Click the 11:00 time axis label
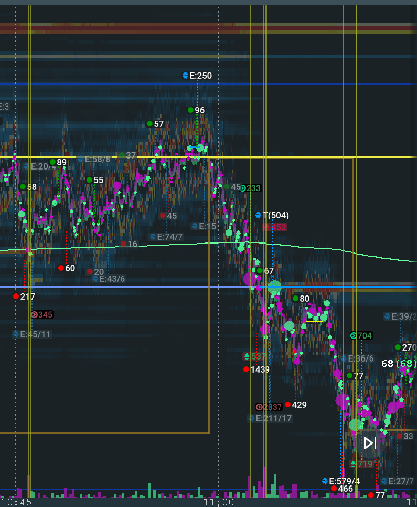 219,502
